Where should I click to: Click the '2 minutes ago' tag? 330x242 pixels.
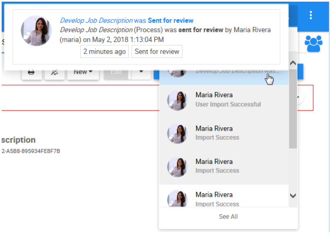(x=104, y=51)
